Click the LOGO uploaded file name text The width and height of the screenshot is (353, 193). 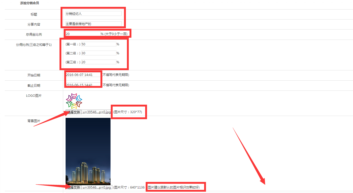tap(97, 112)
